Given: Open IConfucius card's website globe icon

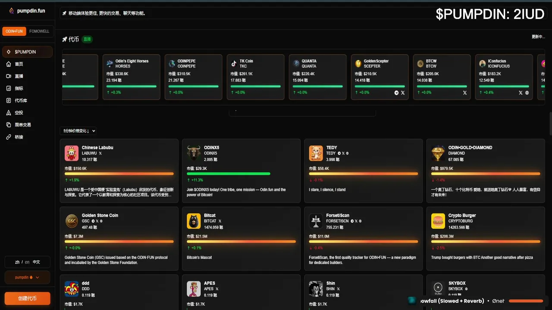Looking at the screenshot, I should tap(527, 93).
